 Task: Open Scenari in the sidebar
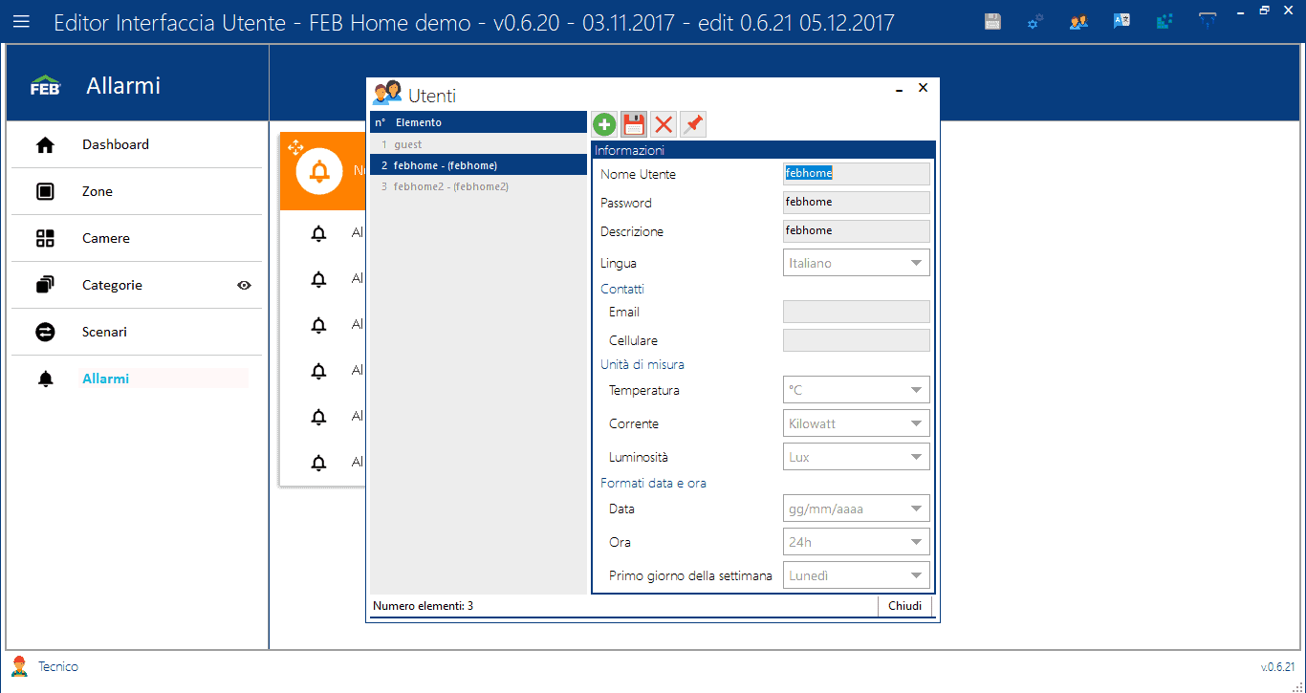point(137,332)
